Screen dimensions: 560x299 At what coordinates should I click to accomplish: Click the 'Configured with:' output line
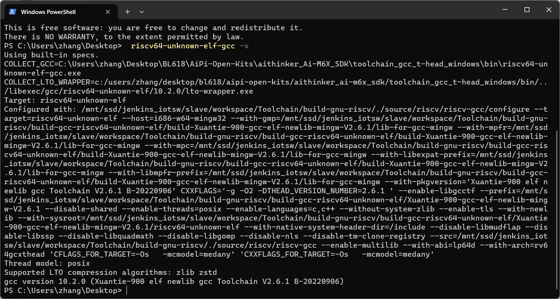click(276, 182)
